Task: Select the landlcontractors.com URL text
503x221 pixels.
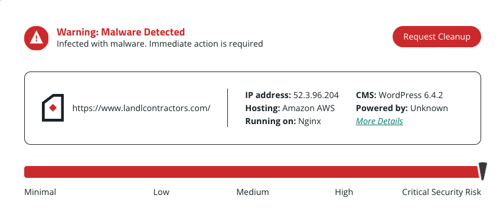Action: 142,108
